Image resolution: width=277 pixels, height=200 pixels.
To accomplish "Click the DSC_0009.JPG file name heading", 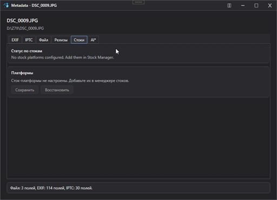I will tap(22, 21).
